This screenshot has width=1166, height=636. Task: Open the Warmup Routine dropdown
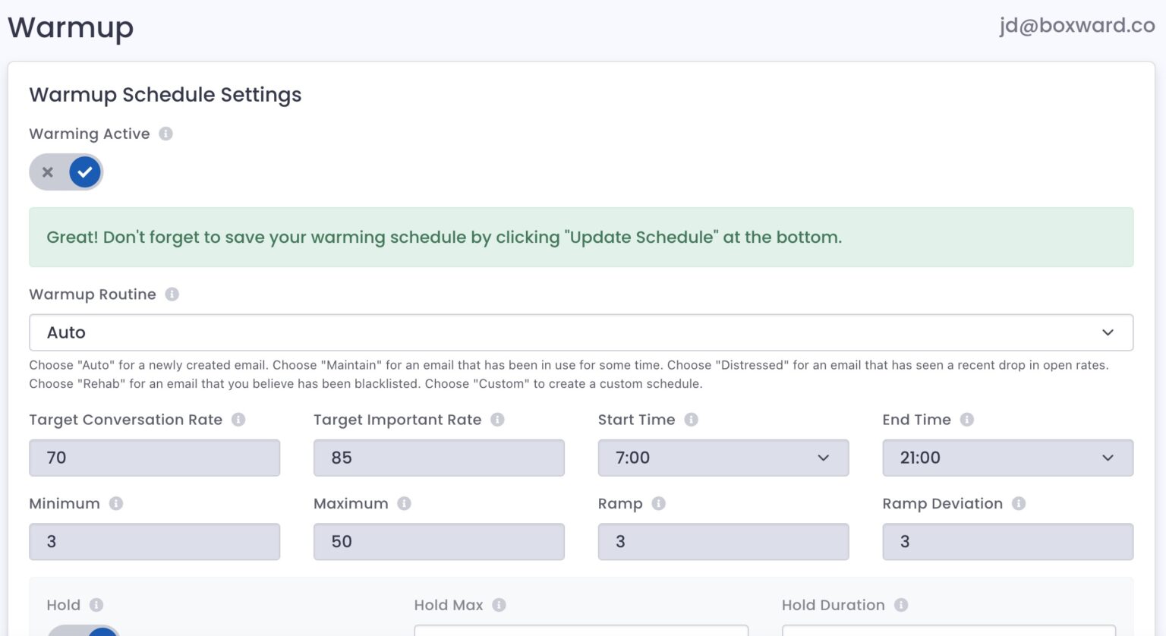[581, 332]
